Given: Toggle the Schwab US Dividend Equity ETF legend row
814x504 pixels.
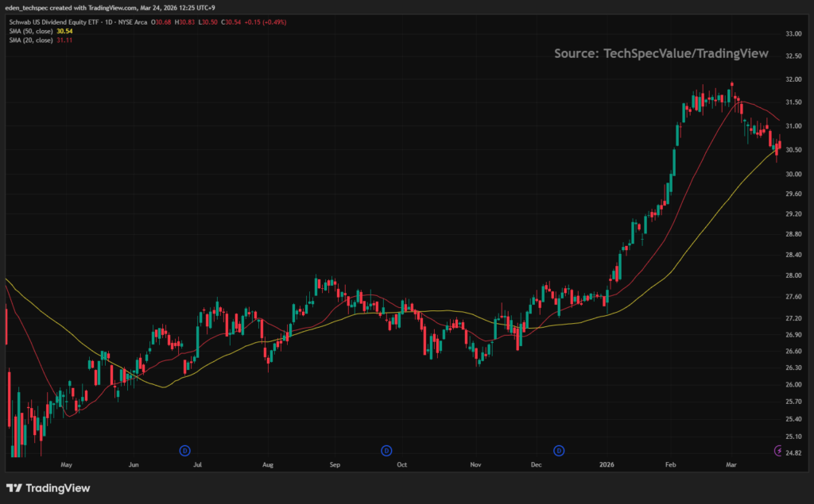Looking at the screenshot, I should click(56, 23).
